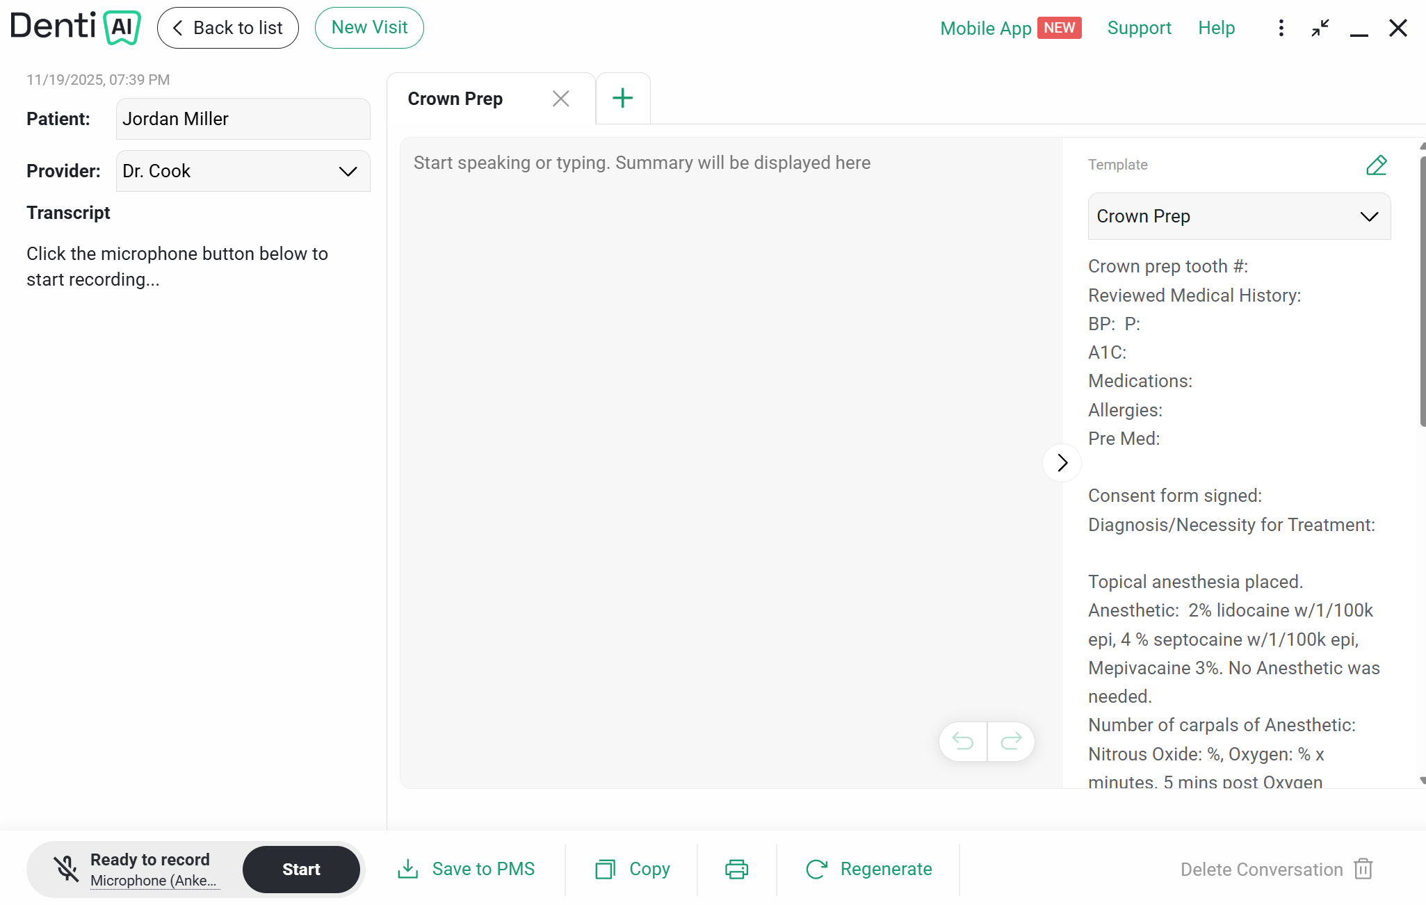Add a new tab with plus icon

(623, 99)
